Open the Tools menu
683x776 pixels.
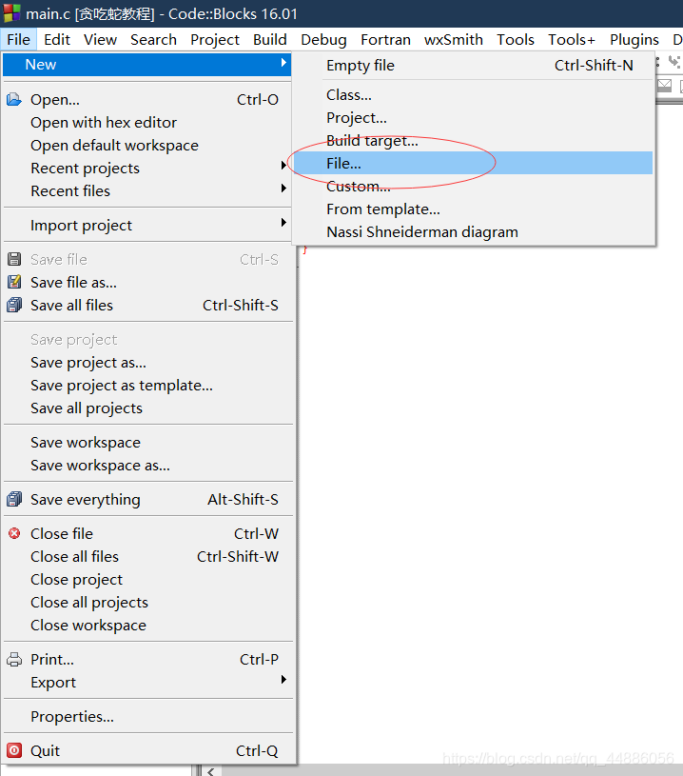click(x=516, y=40)
